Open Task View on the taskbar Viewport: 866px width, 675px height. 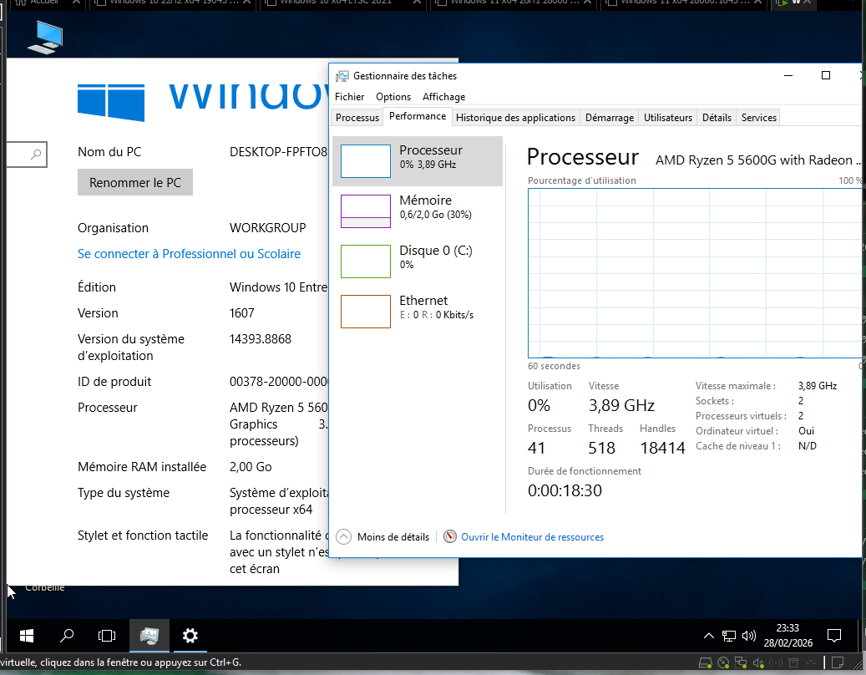107,636
